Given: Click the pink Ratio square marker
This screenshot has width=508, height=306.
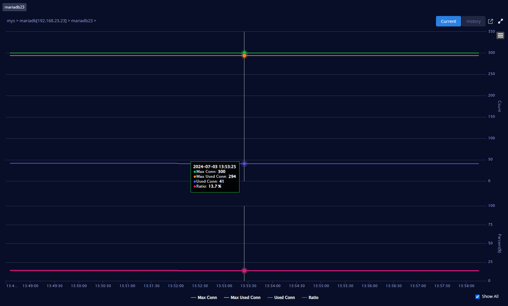Looking at the screenshot, I should coord(244,271).
